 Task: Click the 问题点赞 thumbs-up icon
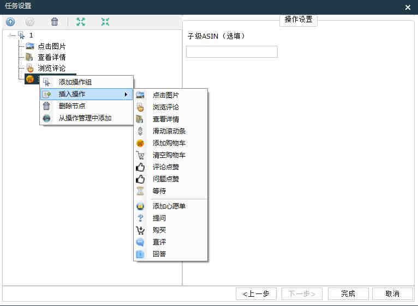[x=140, y=179]
